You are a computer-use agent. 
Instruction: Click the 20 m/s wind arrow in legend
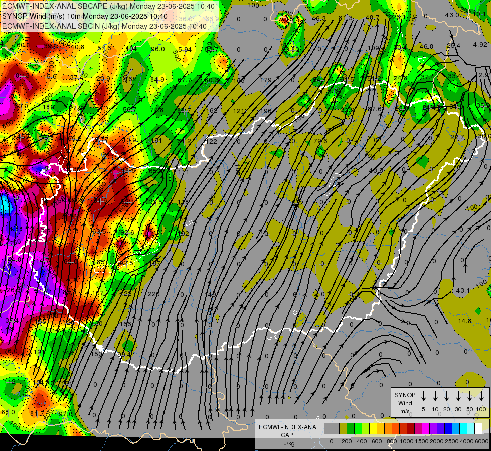point(447,396)
